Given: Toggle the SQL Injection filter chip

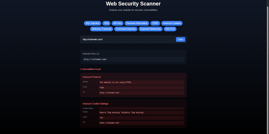Looking at the screenshot, I should 92,23.
